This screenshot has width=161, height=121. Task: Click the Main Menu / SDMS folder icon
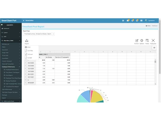2,41
